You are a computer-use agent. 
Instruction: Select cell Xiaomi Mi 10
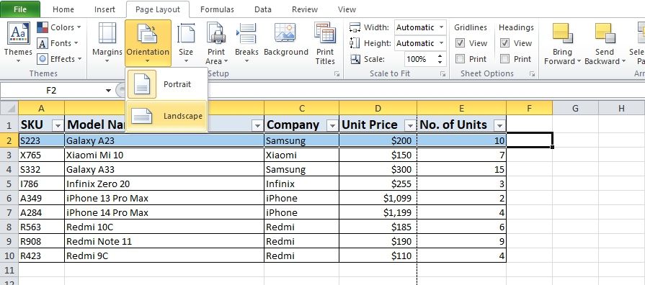click(x=164, y=155)
